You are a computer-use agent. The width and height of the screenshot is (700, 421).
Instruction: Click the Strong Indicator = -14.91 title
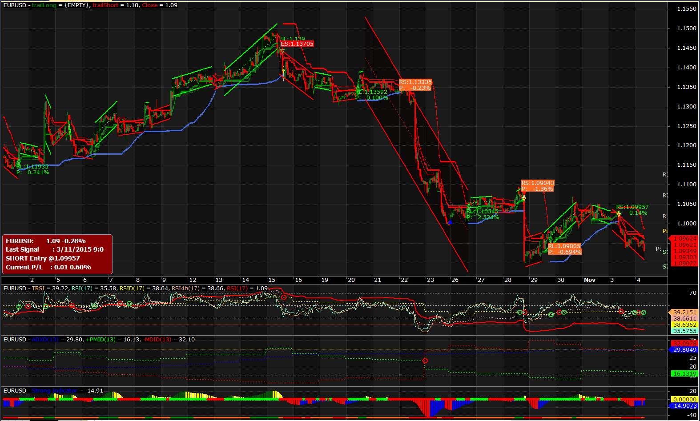(67, 391)
